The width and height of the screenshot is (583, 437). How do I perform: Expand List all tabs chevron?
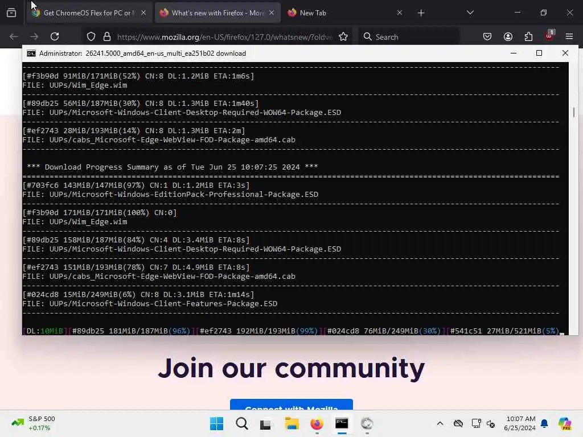coord(470,13)
